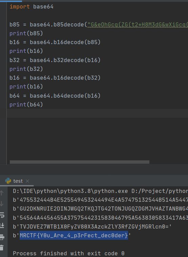Click the 'b16 = base64.b16decode(b32)' line
This screenshot has width=188, height=257.
tap(55, 78)
